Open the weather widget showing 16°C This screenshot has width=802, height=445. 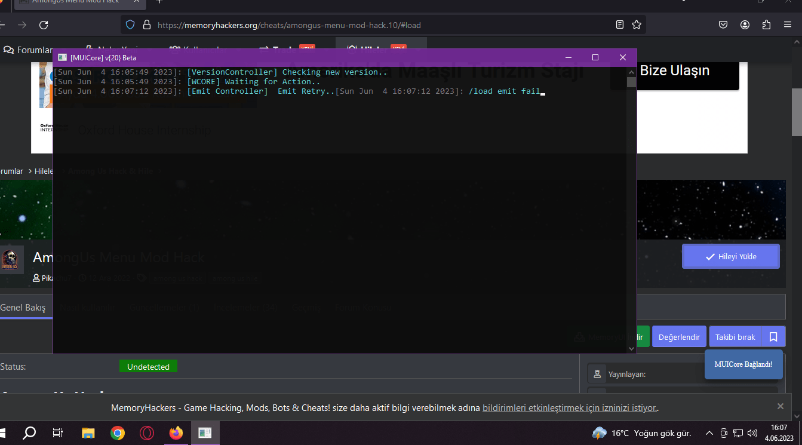[x=642, y=433]
